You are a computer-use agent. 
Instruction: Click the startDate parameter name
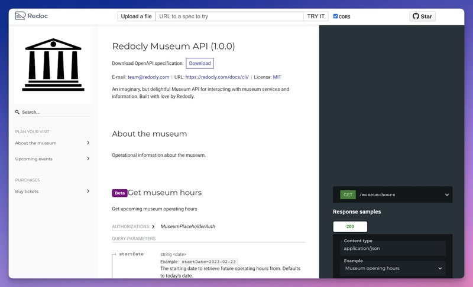click(x=131, y=254)
